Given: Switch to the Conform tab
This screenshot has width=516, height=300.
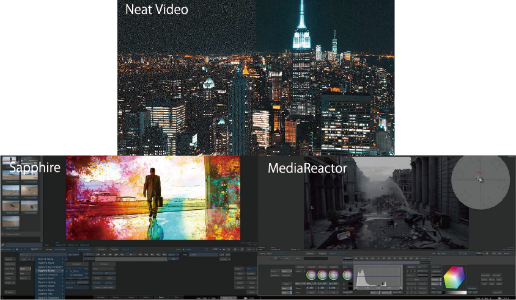Looking at the screenshot, I should [x=116, y=298].
